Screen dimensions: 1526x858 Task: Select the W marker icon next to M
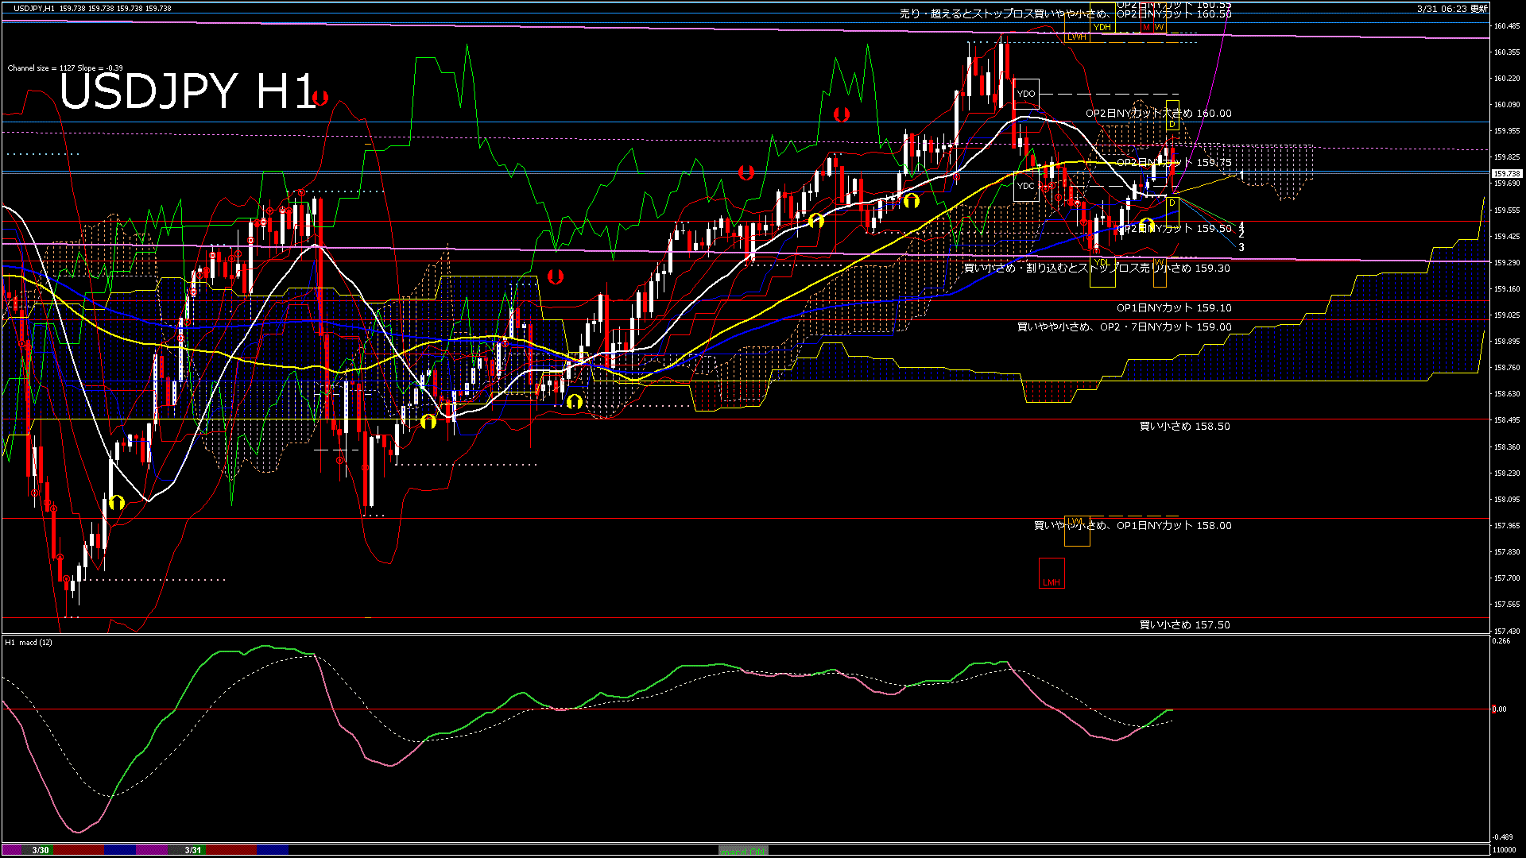1158,27
